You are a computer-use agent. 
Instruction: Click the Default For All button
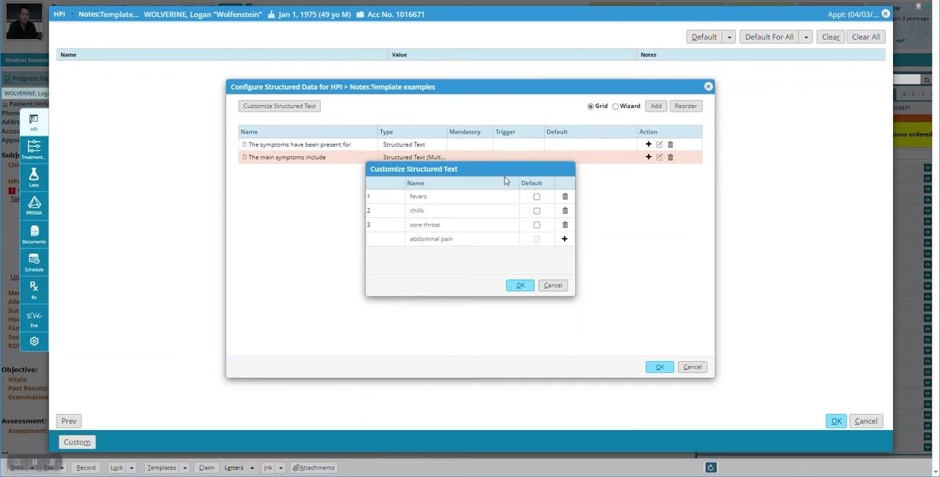769,37
